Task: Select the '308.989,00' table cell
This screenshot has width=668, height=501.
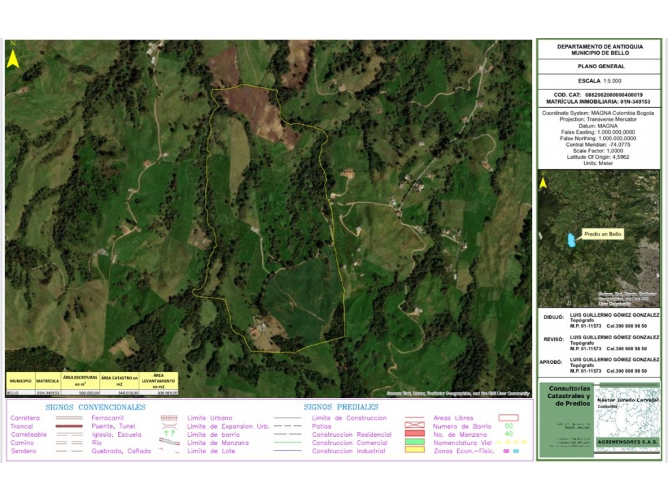Action: [158, 392]
